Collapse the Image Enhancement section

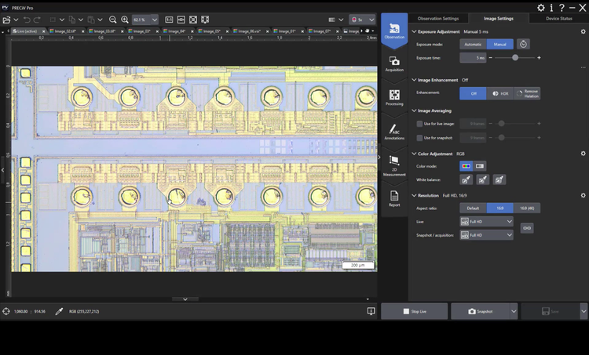[414, 80]
